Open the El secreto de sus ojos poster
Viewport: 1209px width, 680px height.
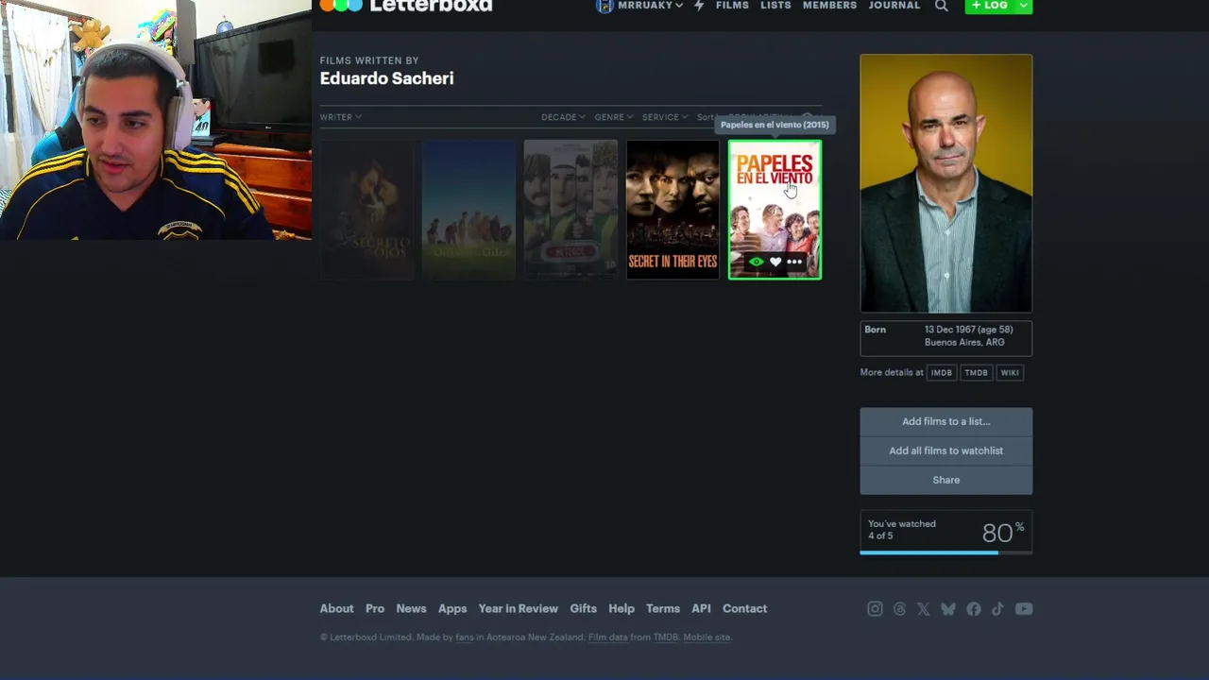coord(366,210)
